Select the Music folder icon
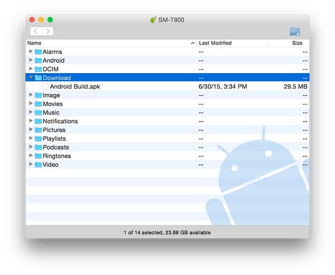Viewport: 335px width, 275px height. coord(38,112)
